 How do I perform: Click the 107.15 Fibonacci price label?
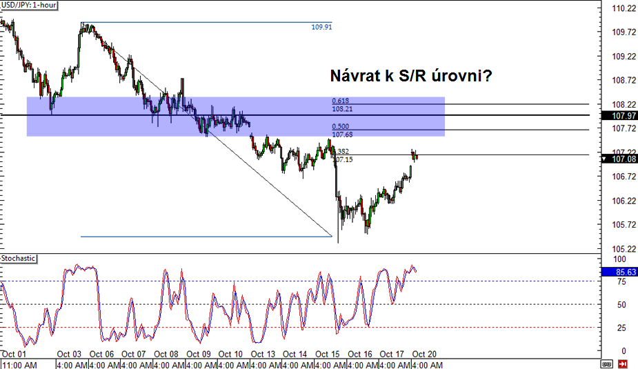(342, 159)
